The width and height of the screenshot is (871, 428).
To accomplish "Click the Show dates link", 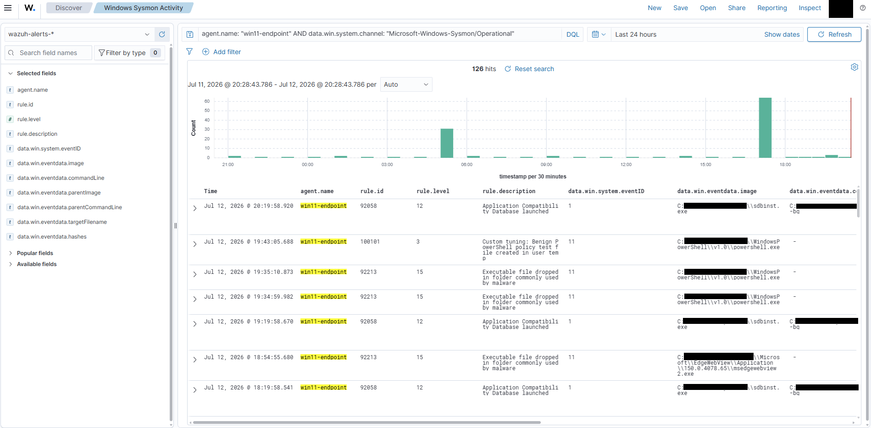I will [782, 34].
